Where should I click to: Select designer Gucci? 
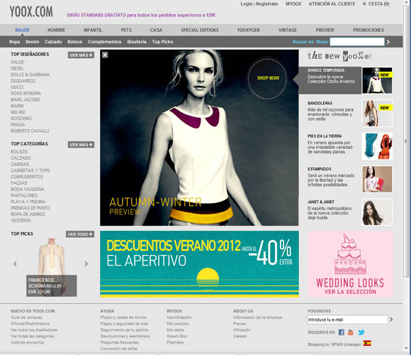pyautogui.click(x=17, y=87)
